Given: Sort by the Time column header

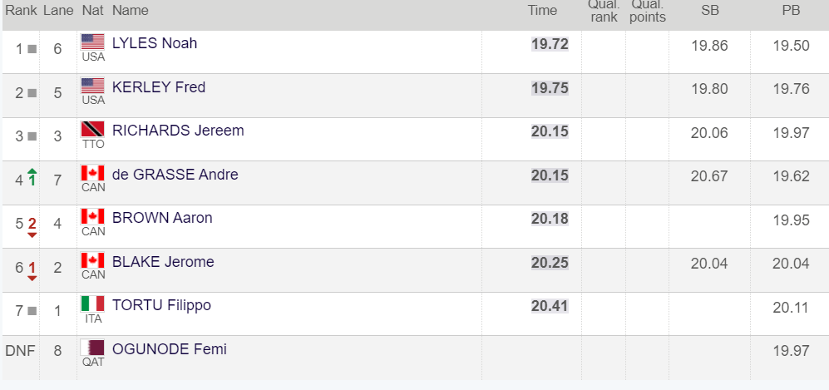Looking at the screenshot, I should pyautogui.click(x=542, y=11).
